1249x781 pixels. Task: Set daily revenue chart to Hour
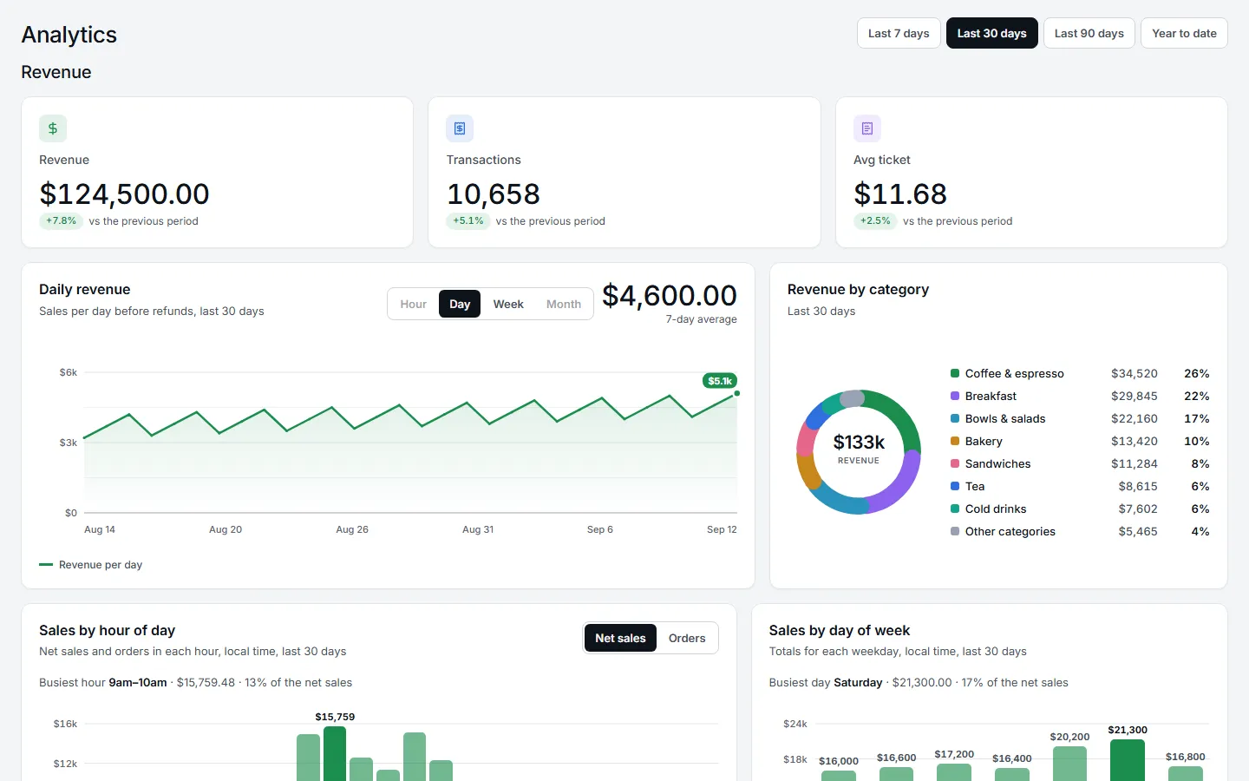414,304
